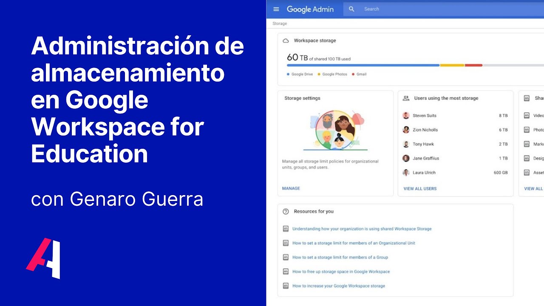
Task: Click Zion Nicholls avatar
Action: click(406, 130)
